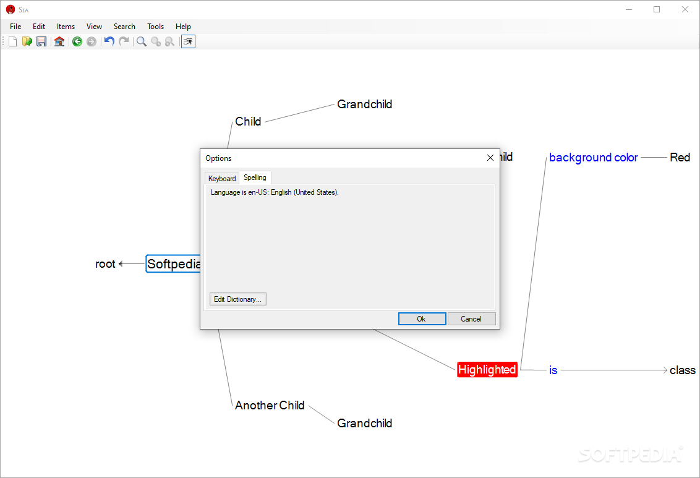The image size is (700, 478).
Task: Select the class node
Action: [683, 370]
